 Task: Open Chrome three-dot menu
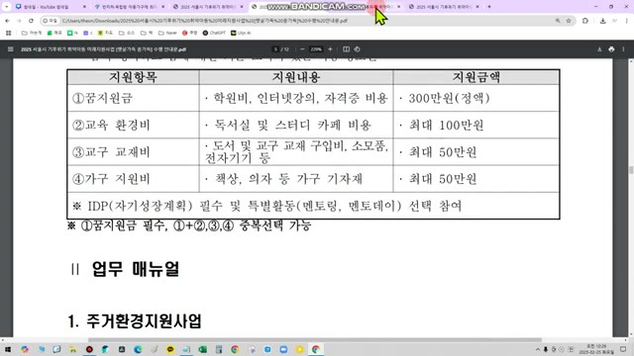click(627, 21)
